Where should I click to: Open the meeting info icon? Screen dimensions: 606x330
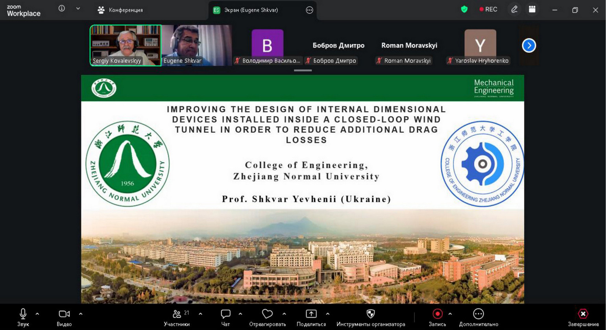click(x=62, y=9)
